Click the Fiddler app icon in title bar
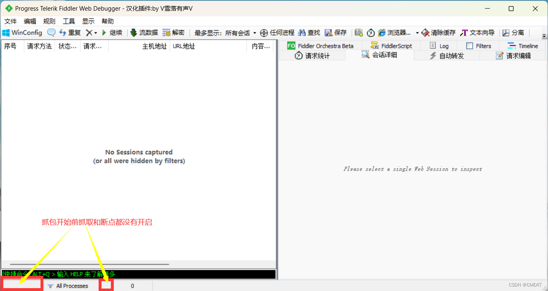Screen dimensions: 548x291 [x=9, y=8]
